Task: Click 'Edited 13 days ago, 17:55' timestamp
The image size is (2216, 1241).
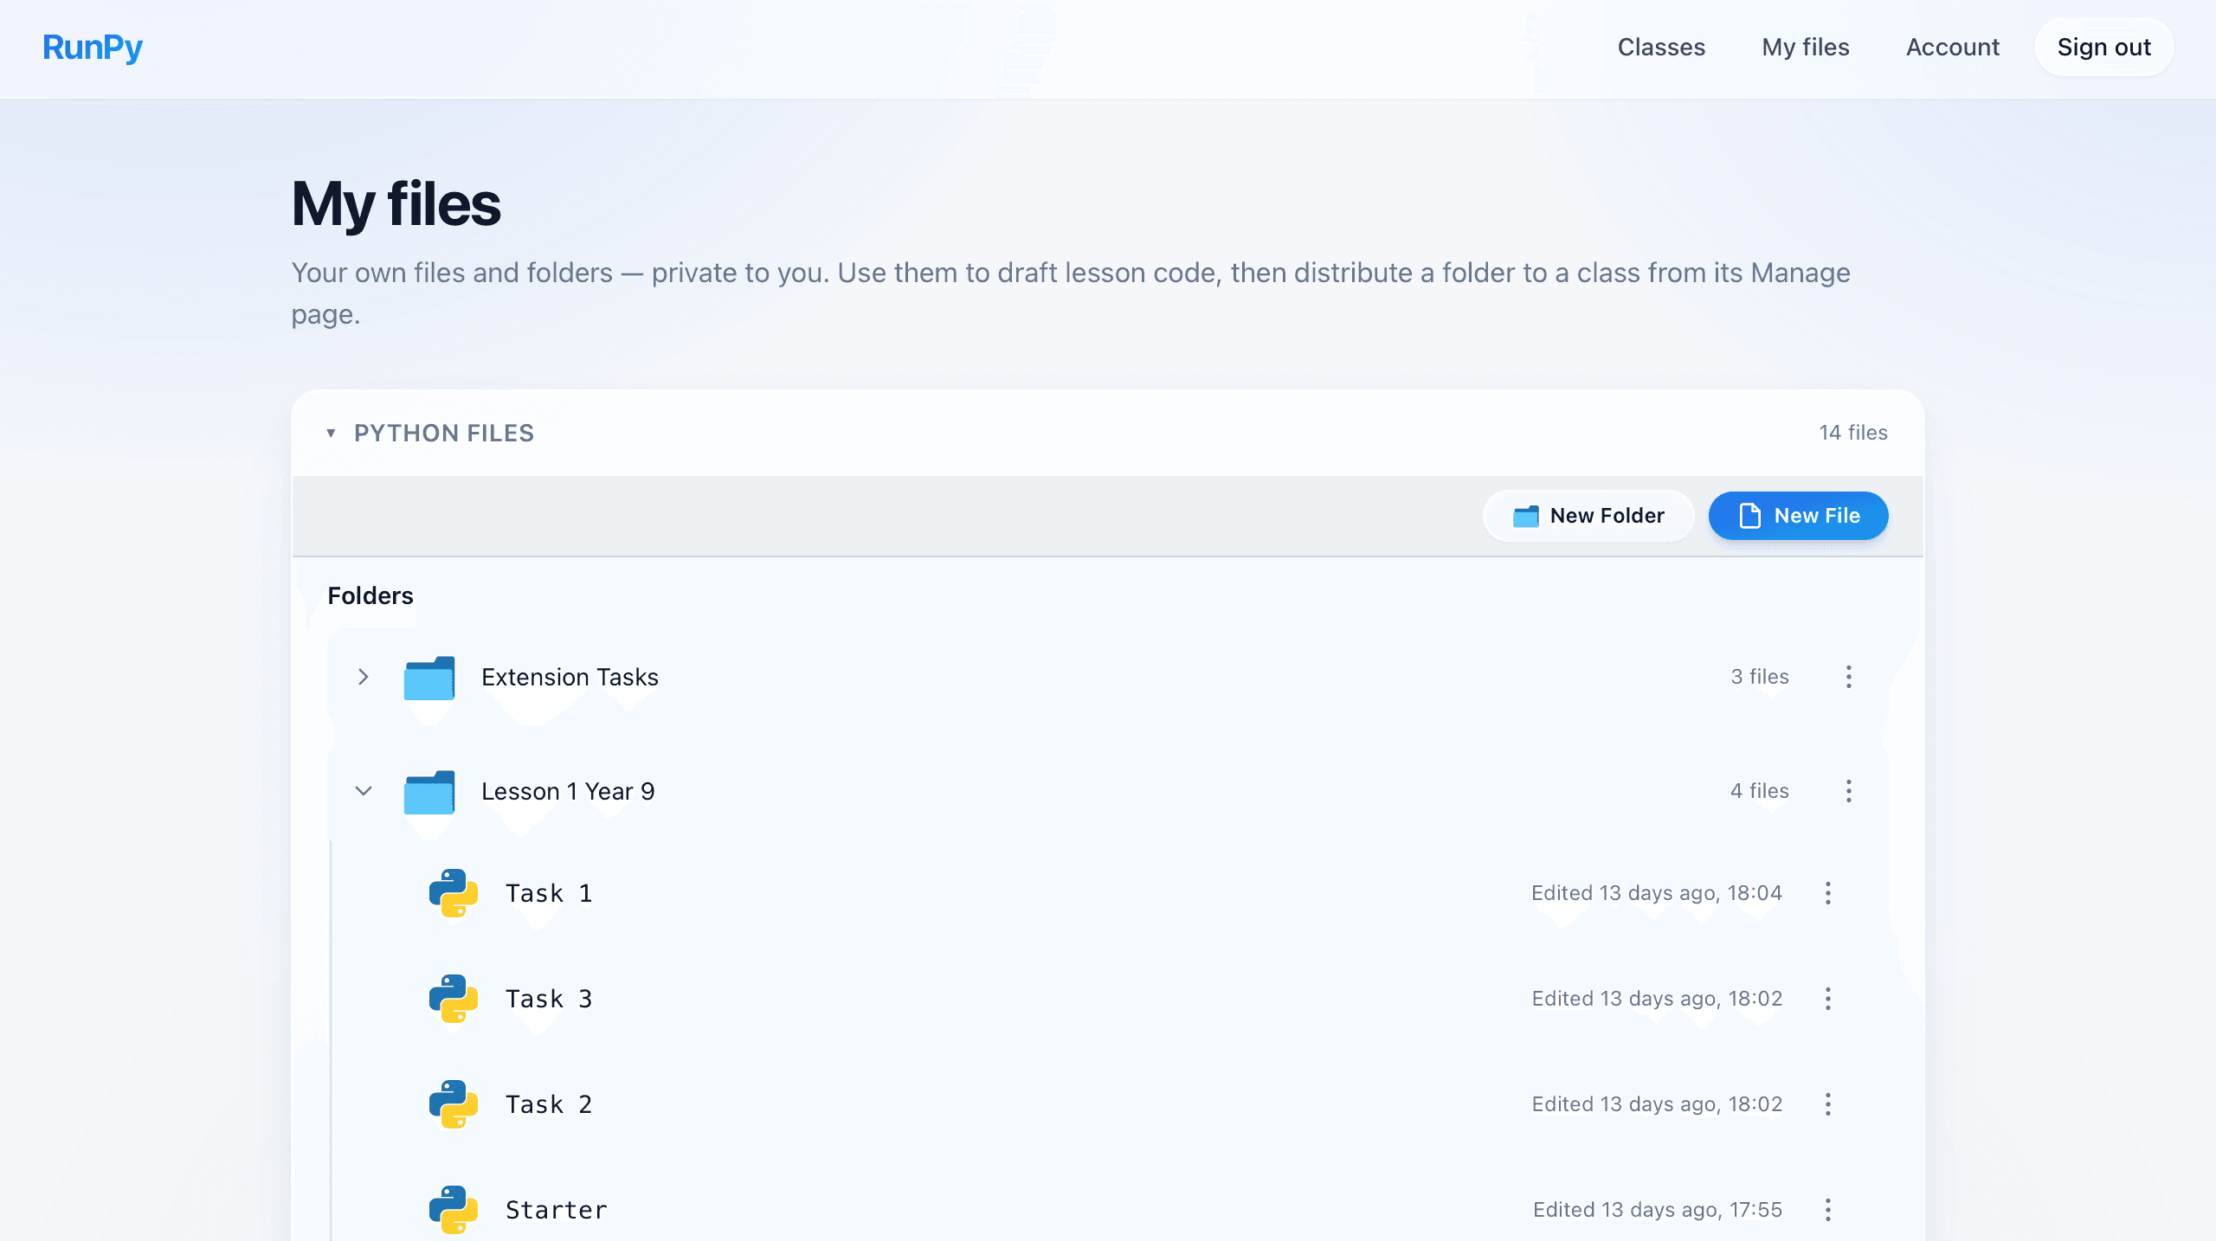Action: click(x=1658, y=1210)
